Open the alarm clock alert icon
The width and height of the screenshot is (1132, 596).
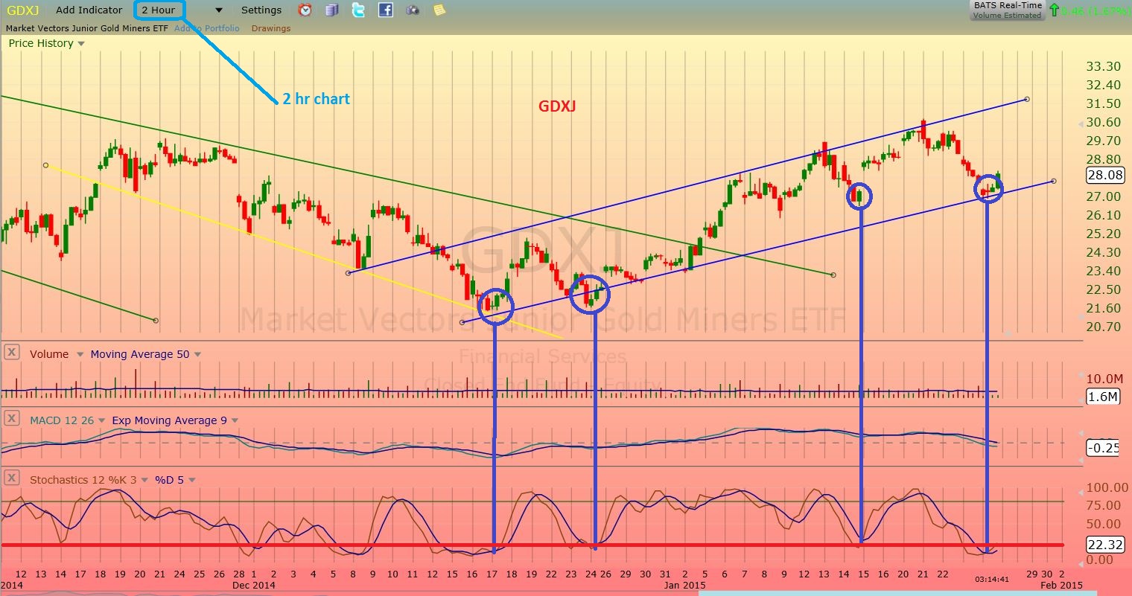tap(305, 10)
